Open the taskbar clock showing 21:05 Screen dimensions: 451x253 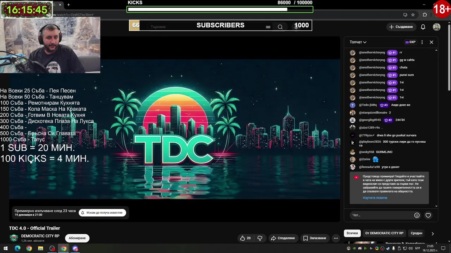430,248
